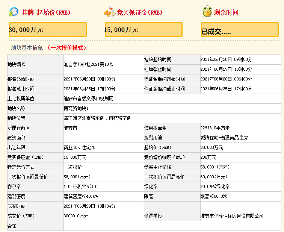This screenshot has width=284, height=232.
Task: Click the 报名截止时间 label
Action: click(21, 89)
